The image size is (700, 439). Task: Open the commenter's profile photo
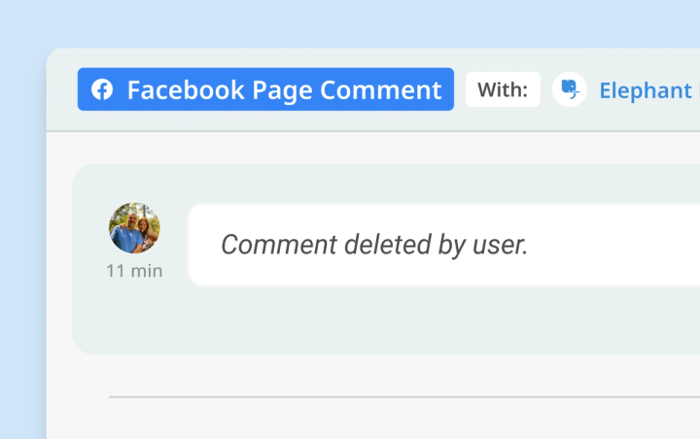[134, 228]
